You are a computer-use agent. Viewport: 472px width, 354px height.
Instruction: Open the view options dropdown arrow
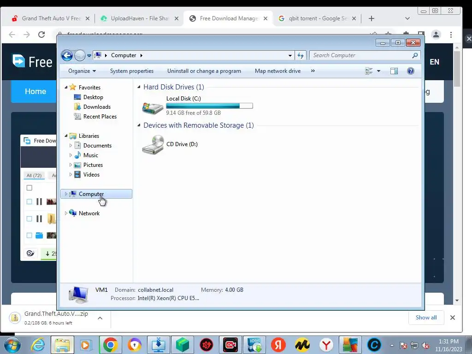(x=379, y=71)
